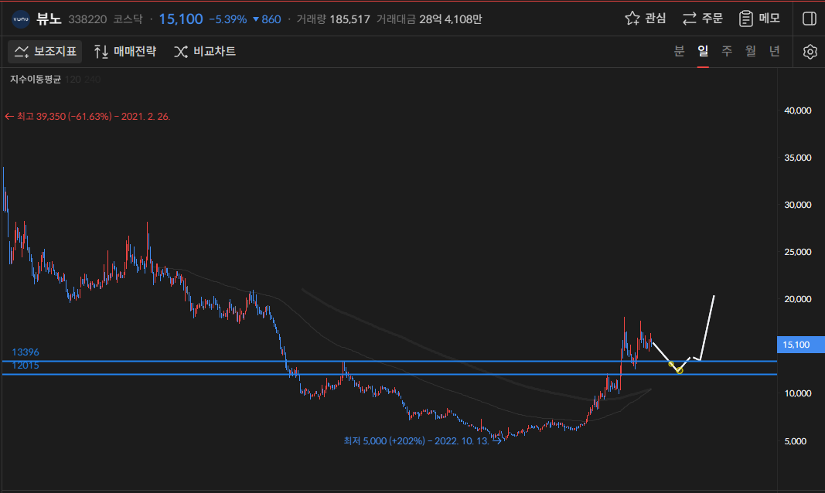Image resolution: width=825 pixels, height=493 pixels.
Task: Open 비교차트 comparison chart option
Action: pos(205,52)
